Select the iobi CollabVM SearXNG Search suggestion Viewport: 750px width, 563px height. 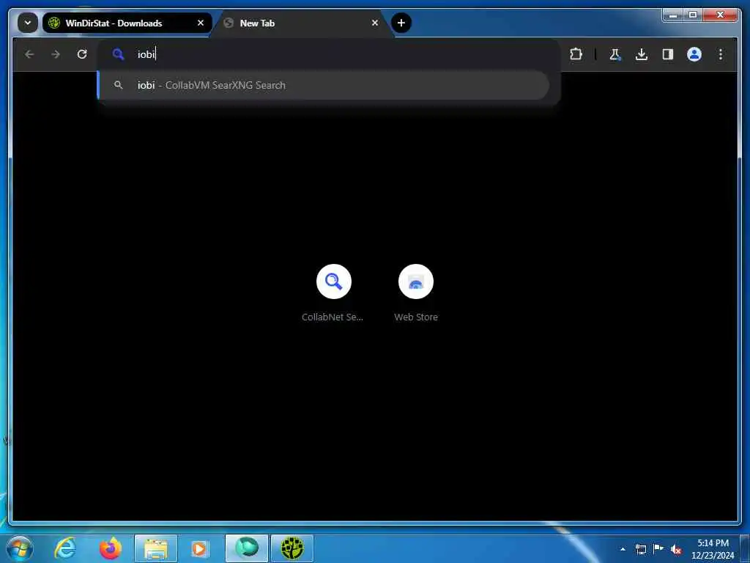click(x=324, y=85)
